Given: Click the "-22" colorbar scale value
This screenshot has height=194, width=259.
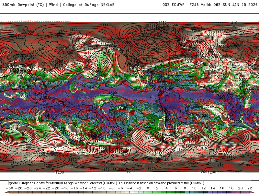Looking at the screenshot, I should click(46, 188).
